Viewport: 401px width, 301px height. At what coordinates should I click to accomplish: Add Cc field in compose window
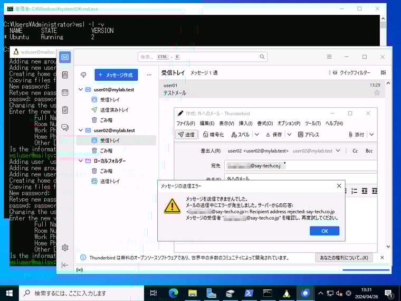pyautogui.click(x=355, y=150)
